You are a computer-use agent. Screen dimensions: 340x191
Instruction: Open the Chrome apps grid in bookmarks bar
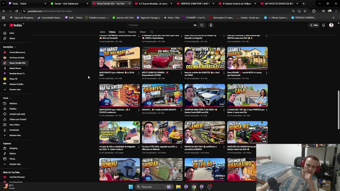[3, 18]
